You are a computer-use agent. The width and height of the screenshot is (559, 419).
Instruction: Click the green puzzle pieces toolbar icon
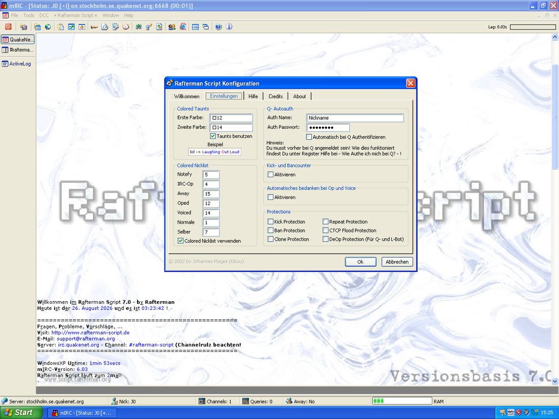click(x=139, y=27)
